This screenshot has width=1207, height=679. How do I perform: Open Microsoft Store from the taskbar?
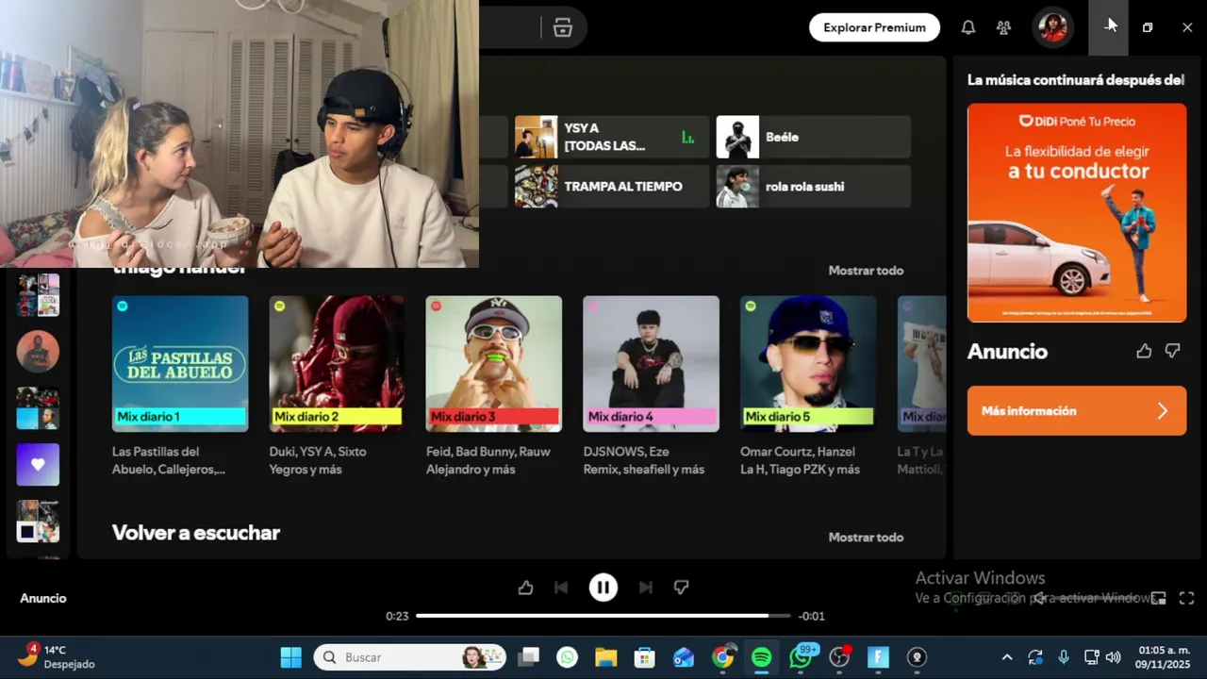coord(644,657)
